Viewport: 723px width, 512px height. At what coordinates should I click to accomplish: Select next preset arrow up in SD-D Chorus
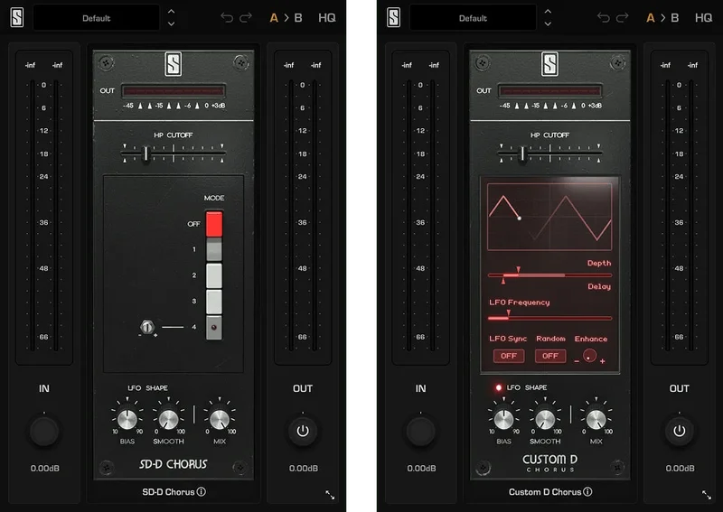coord(171,12)
